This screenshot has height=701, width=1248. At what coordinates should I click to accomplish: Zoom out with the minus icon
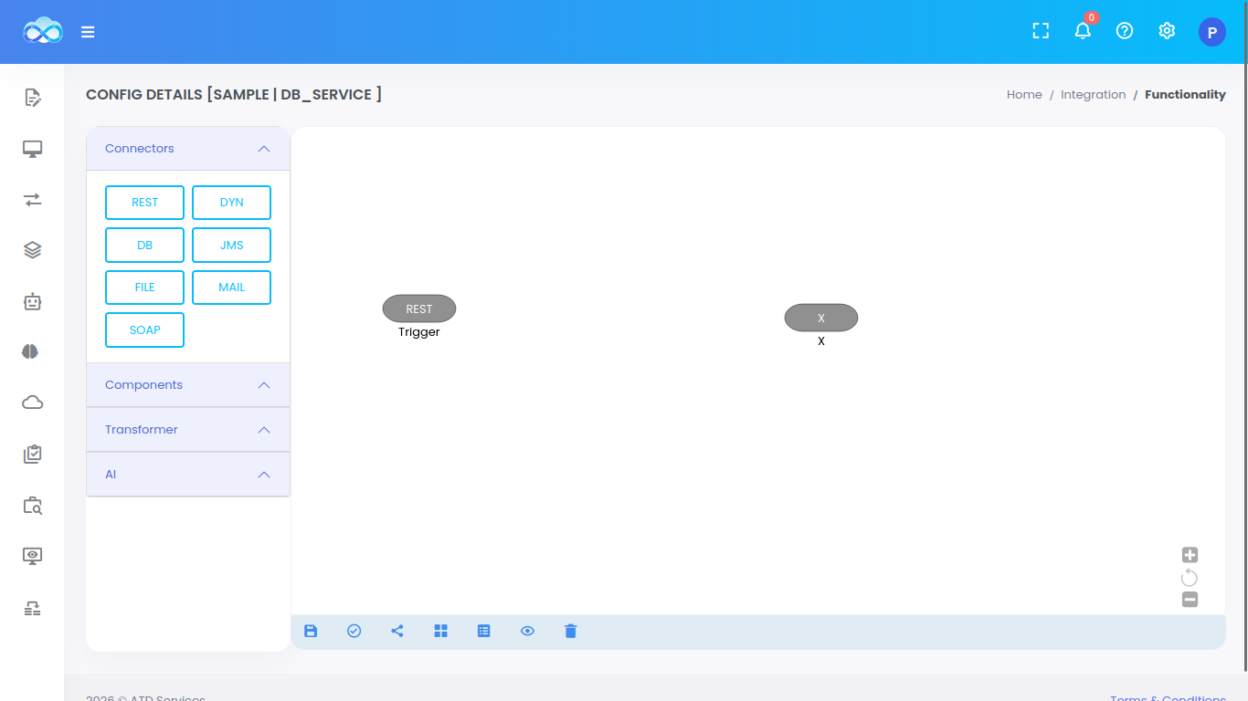click(x=1190, y=600)
